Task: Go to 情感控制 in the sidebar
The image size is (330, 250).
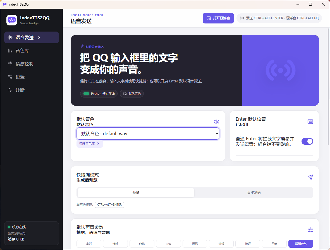Action: 32,64
